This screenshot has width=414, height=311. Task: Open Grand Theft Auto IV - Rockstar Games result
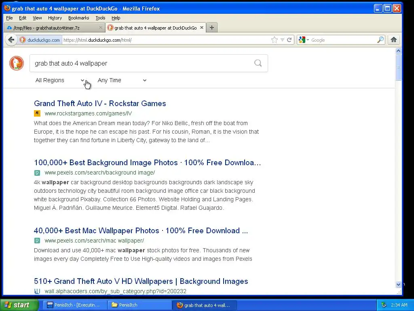100,103
